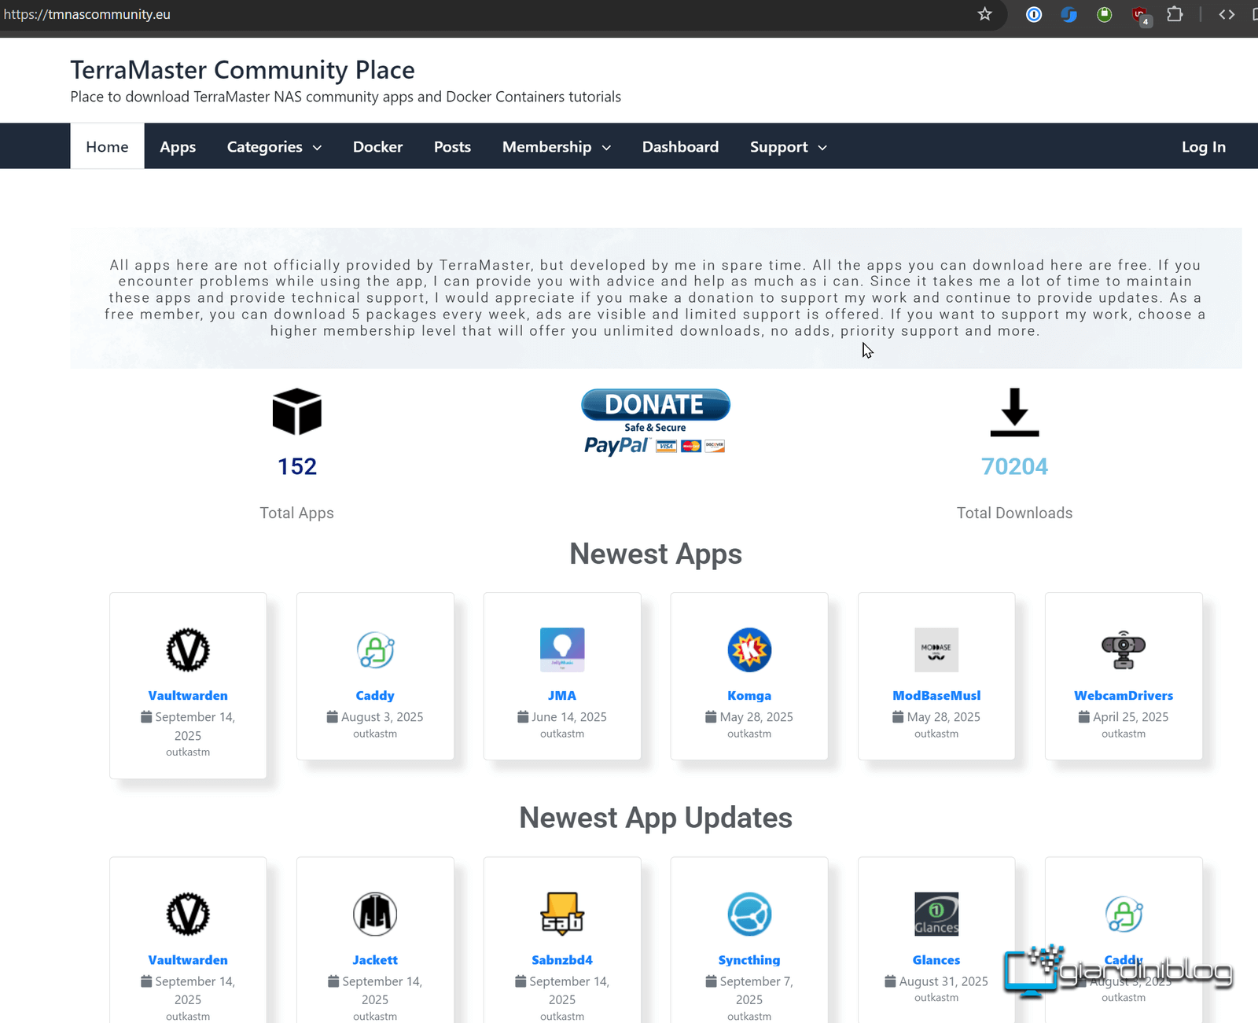Click the 152 total apps number
This screenshot has height=1023, width=1258.
[297, 466]
